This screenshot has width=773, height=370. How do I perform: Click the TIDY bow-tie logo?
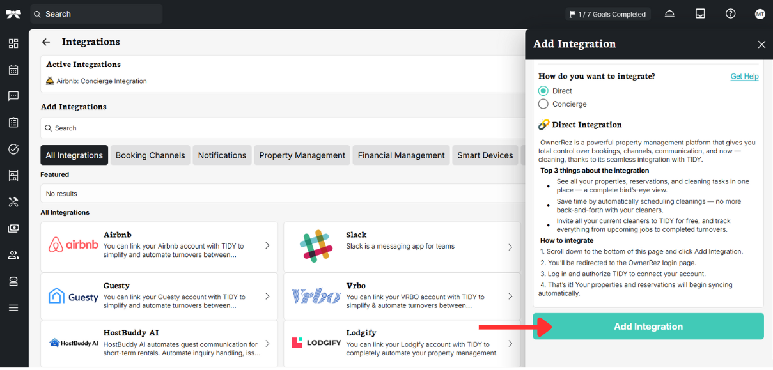pyautogui.click(x=13, y=14)
